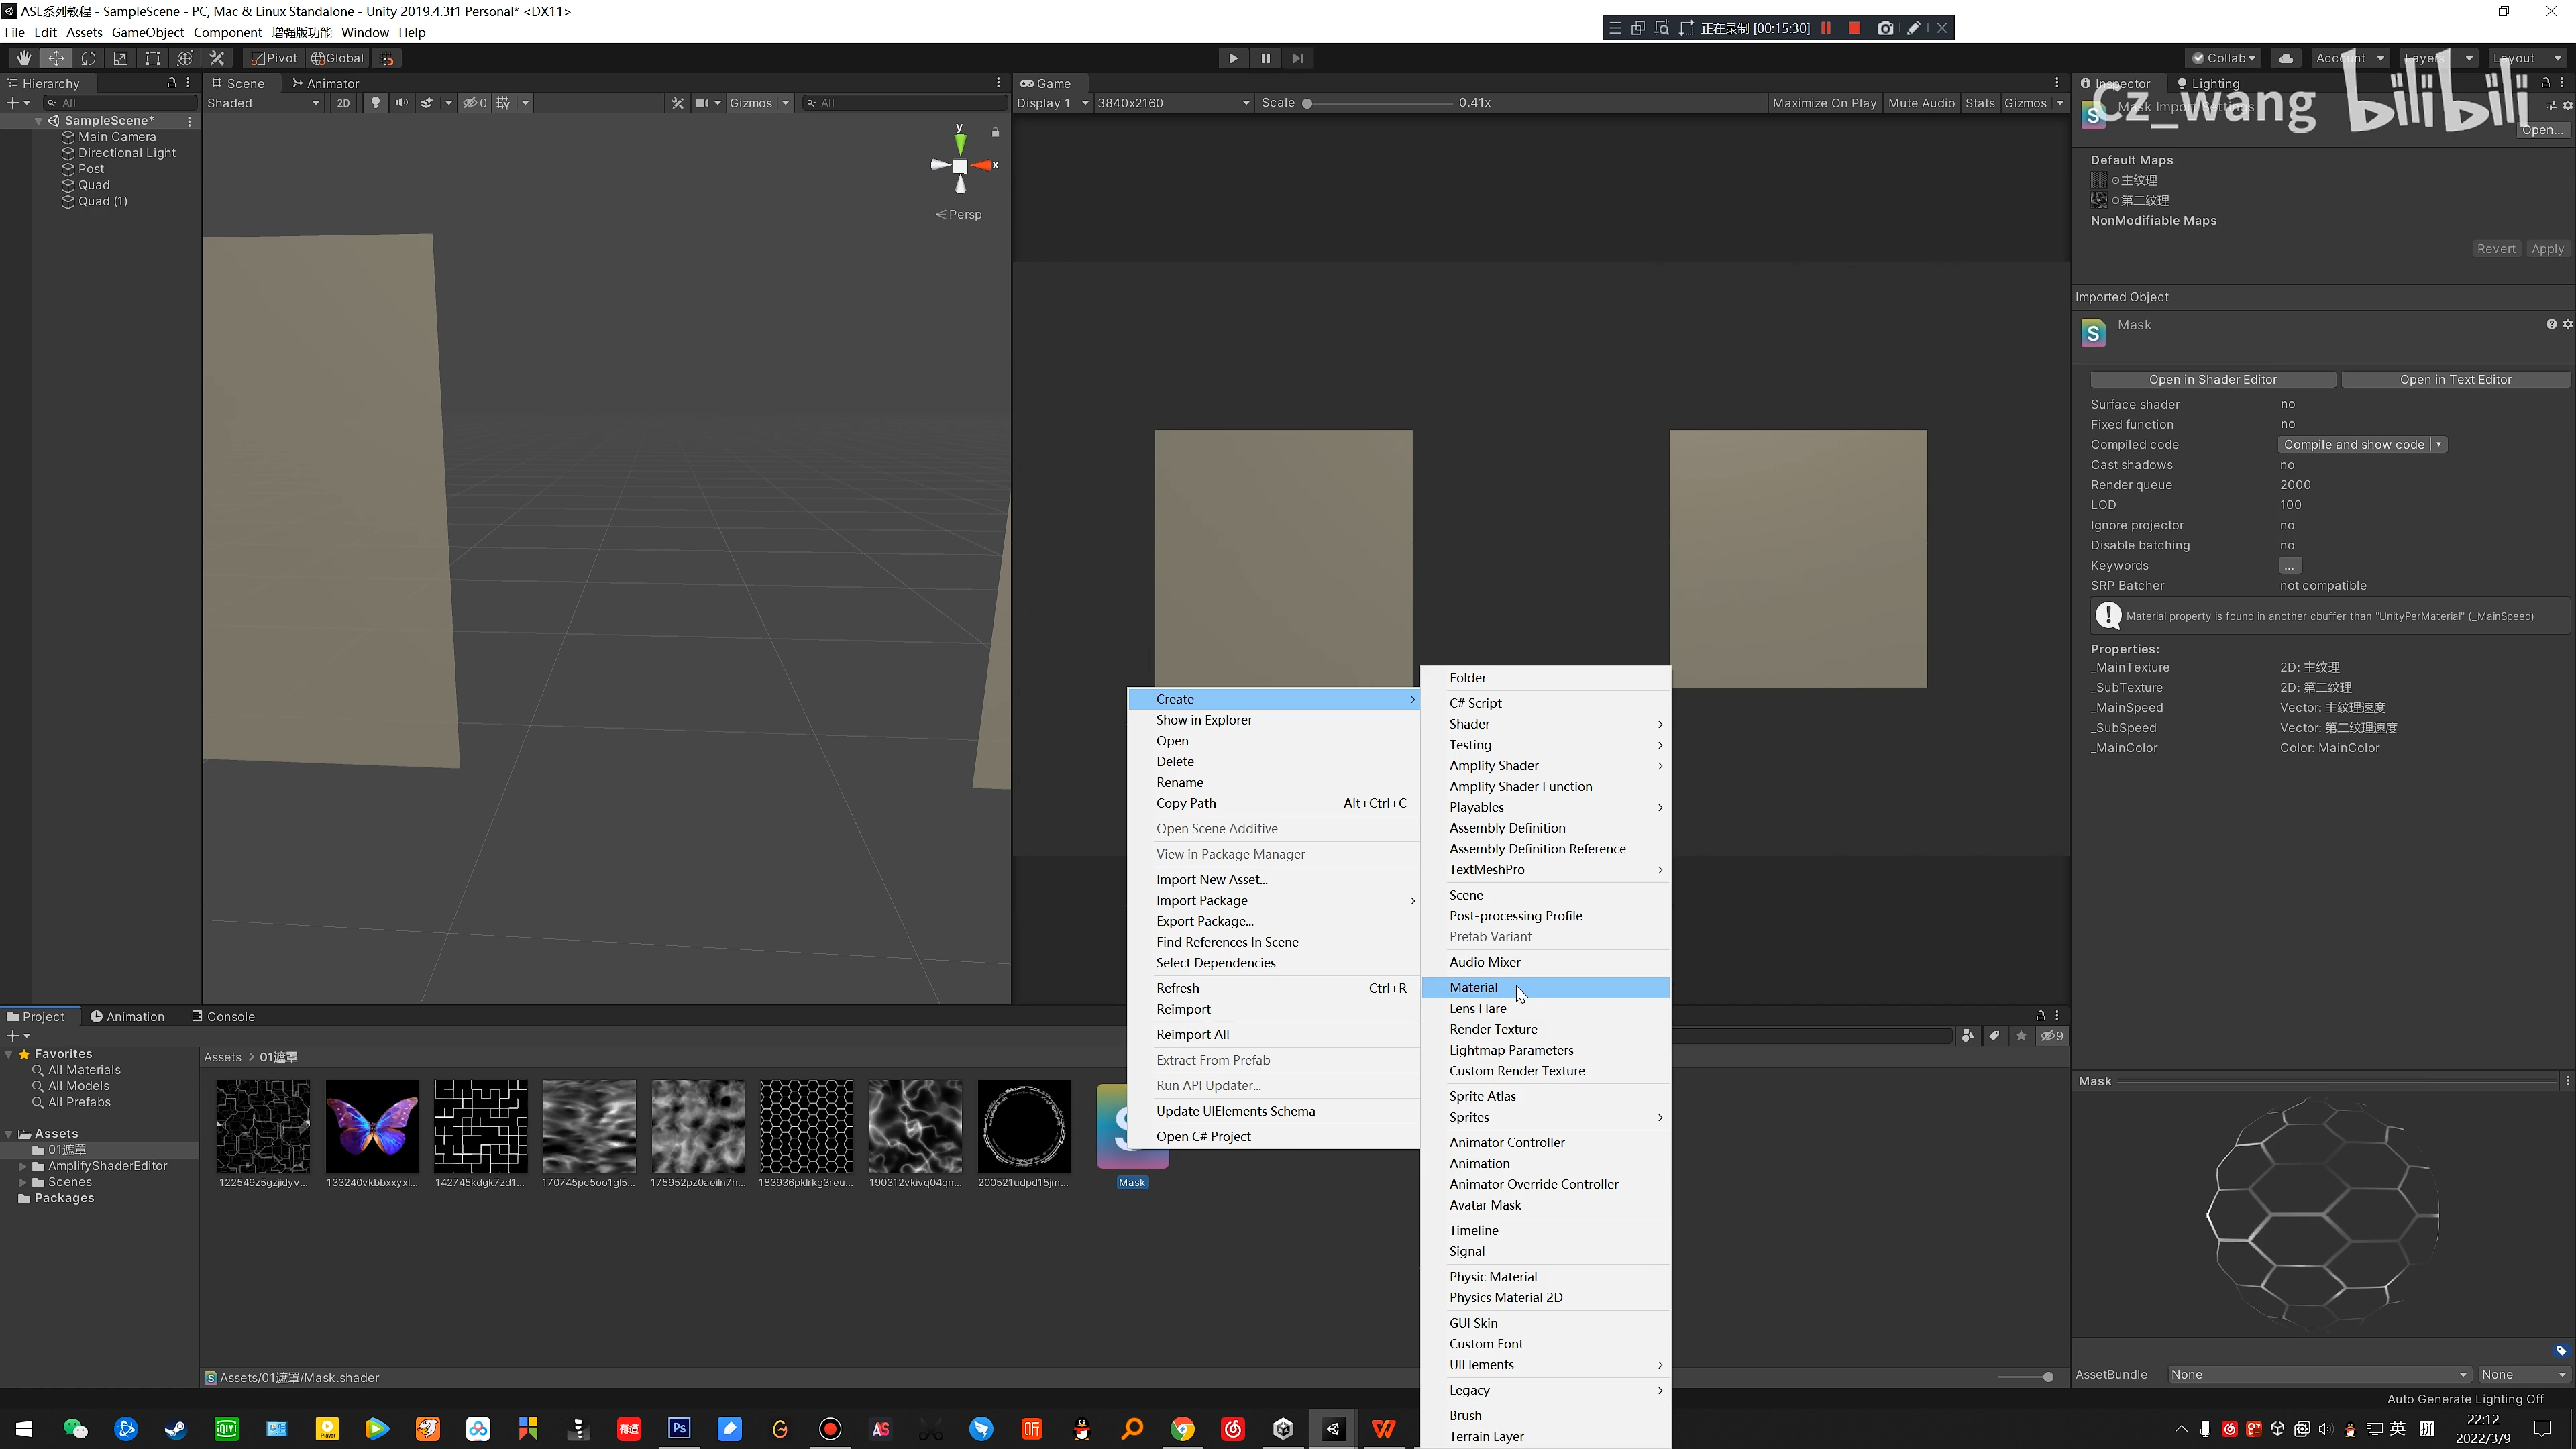
Task: Select the Scale tool
Action: pyautogui.click(x=120, y=57)
